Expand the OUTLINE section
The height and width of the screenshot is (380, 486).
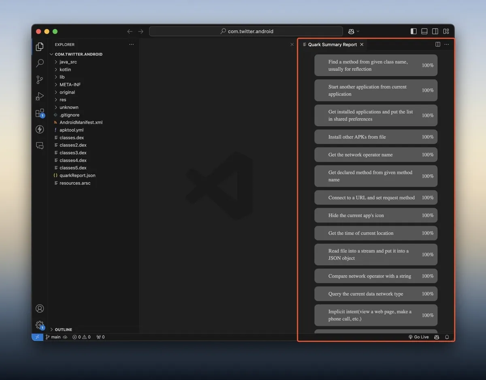tap(63, 329)
